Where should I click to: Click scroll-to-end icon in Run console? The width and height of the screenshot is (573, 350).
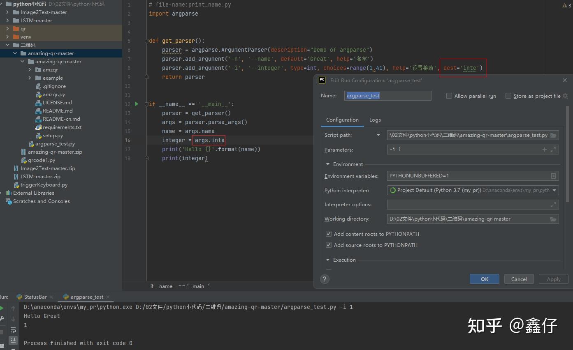13,340
